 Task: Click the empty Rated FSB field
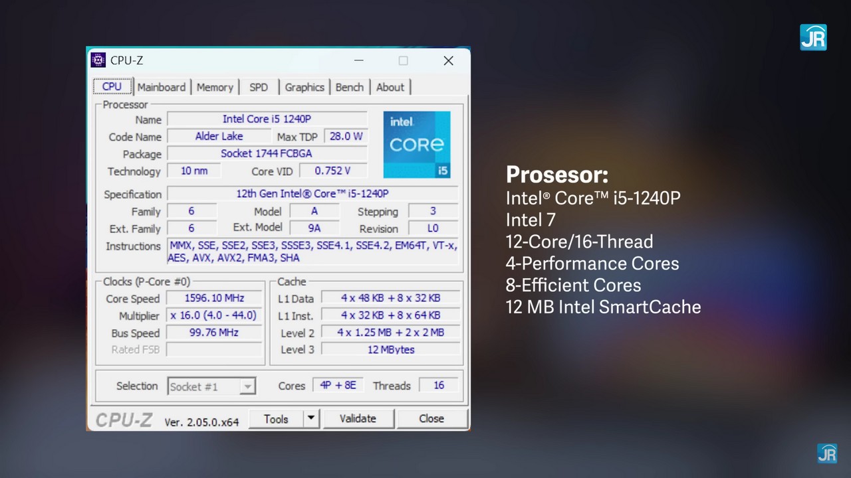[214, 350]
